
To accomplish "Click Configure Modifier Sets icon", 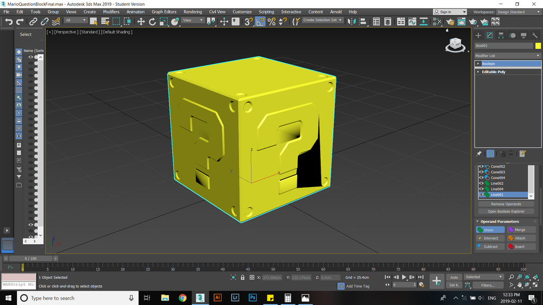I will click(522, 154).
